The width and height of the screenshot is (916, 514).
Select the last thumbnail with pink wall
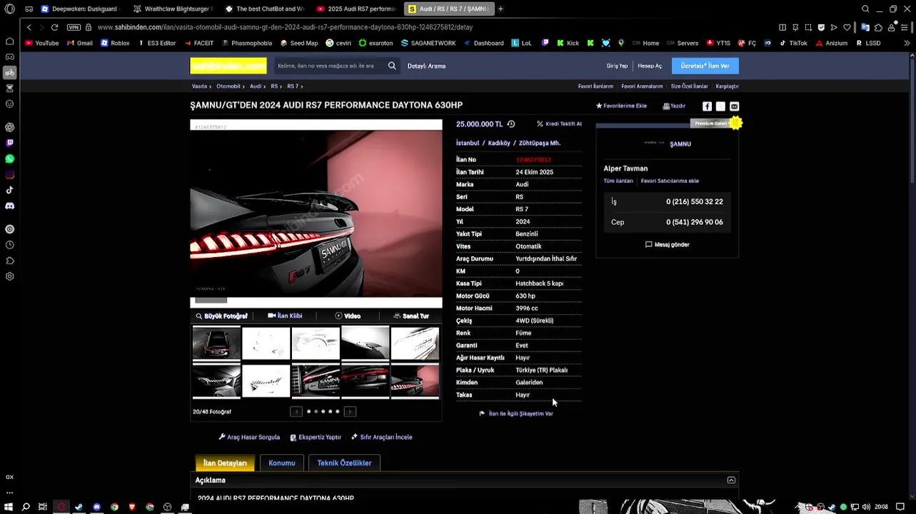415,381
